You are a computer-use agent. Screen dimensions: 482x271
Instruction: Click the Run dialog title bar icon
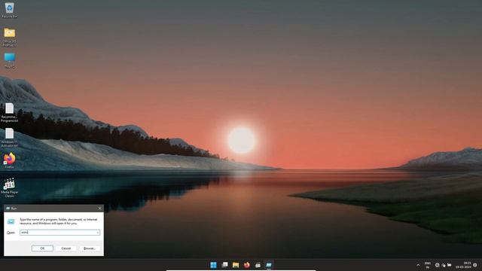[x=8, y=209]
